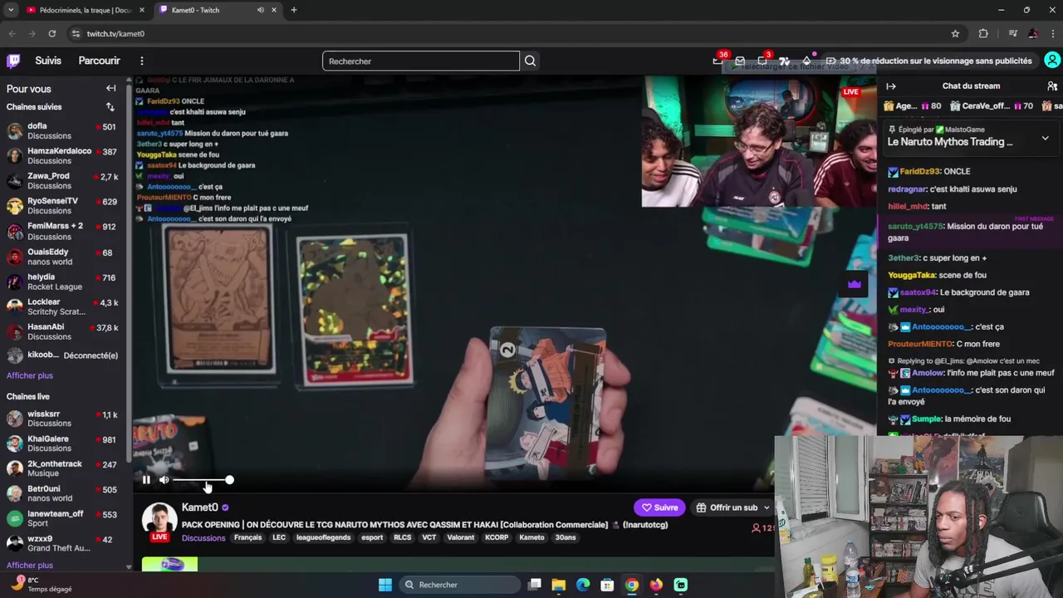Mute the stream with the speaker icon
Viewport: 1063px width, 598px height.
pyautogui.click(x=164, y=479)
